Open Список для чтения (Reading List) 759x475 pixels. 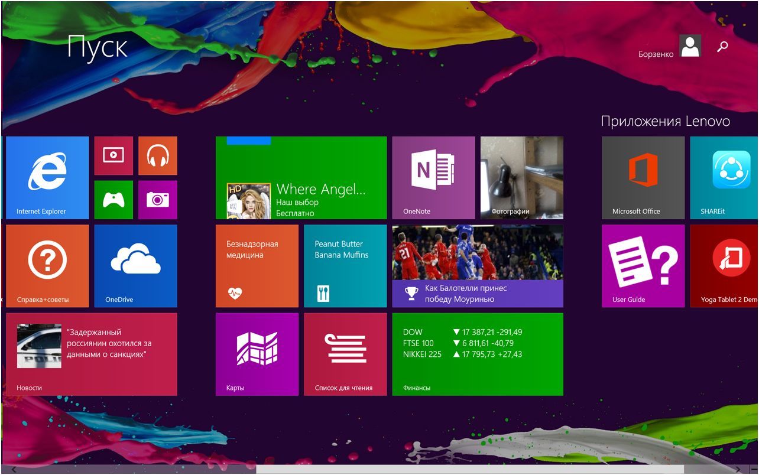click(x=345, y=354)
